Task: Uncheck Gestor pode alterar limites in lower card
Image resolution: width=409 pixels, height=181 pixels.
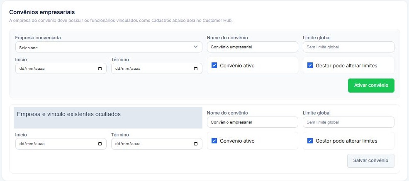Action: click(x=310, y=141)
